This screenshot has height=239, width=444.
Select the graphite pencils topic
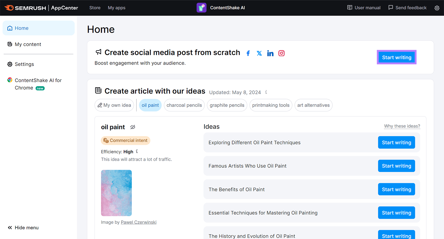227,105
